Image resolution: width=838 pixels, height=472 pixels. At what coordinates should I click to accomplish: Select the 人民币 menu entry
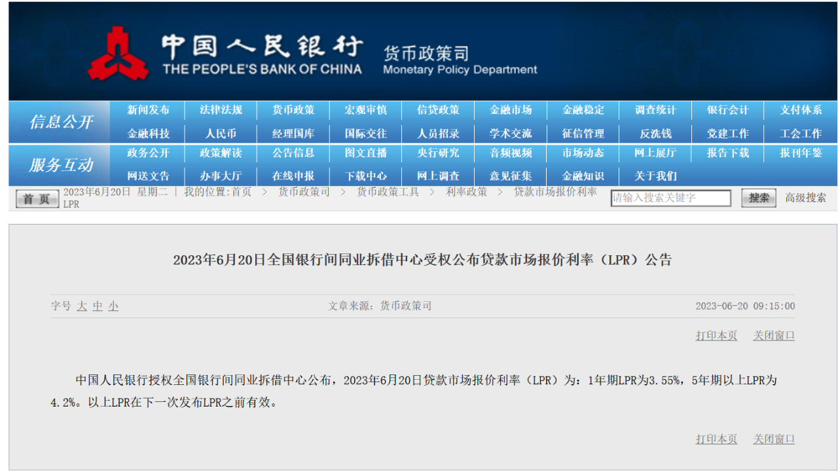pyautogui.click(x=221, y=134)
